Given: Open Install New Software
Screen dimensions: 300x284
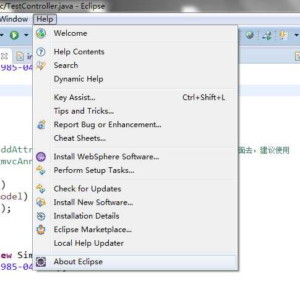Looking at the screenshot, I should point(135,203).
